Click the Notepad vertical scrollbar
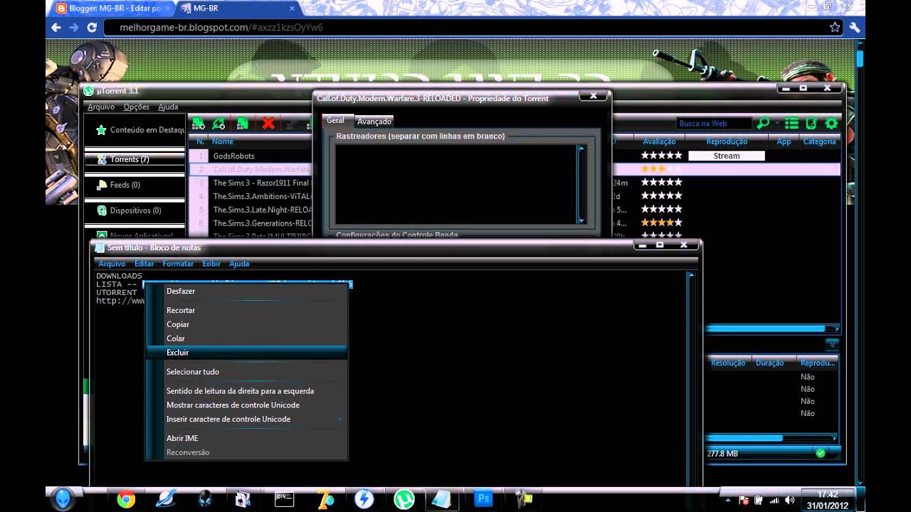This screenshot has width=911, height=512. [x=690, y=377]
